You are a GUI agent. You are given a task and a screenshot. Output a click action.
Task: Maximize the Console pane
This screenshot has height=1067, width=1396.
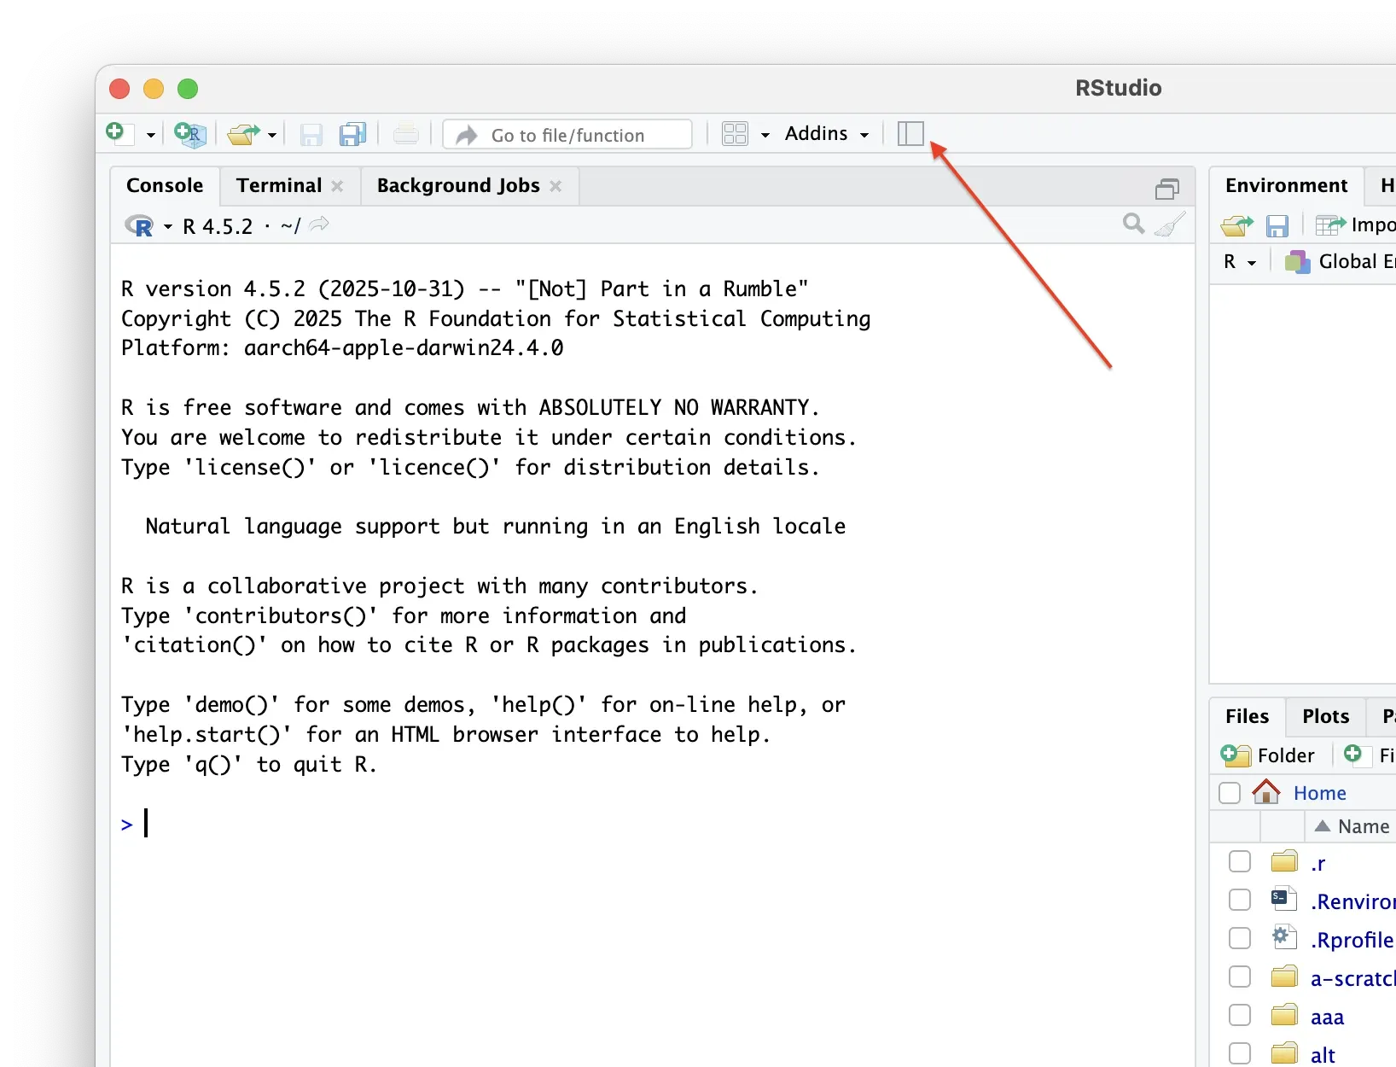(x=1167, y=188)
